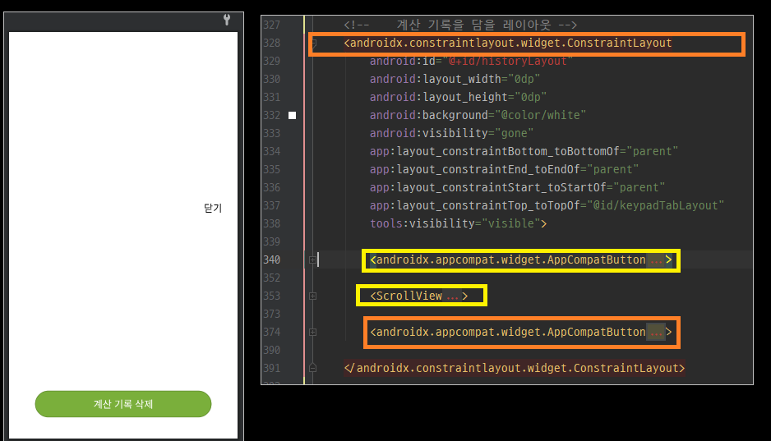The image size is (771, 441).
Task: Click the android:layout_width="0dp" line
Action: coord(455,79)
